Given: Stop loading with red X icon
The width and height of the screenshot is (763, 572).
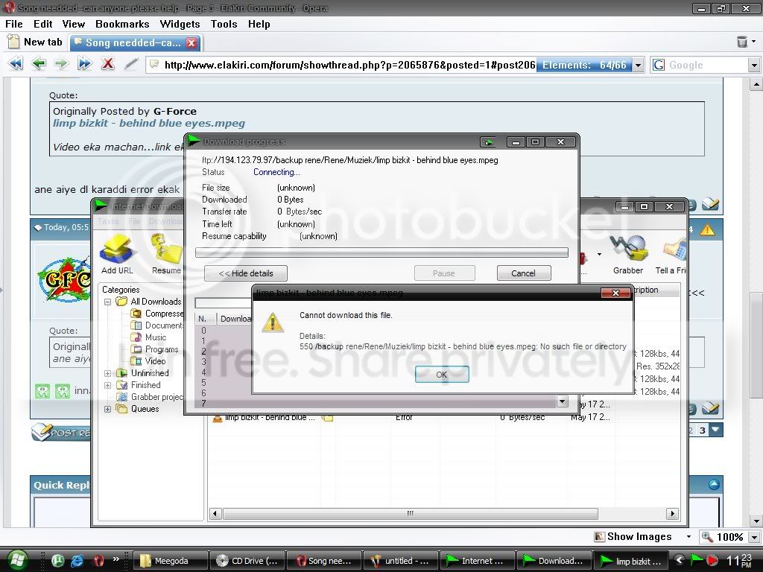Looking at the screenshot, I should (x=107, y=64).
